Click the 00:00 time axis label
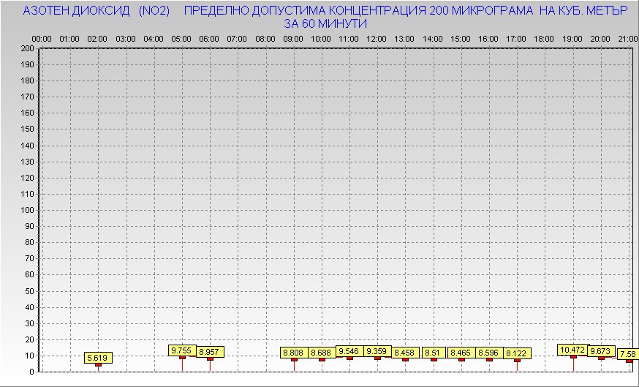This screenshot has width=639, height=387. [42, 38]
